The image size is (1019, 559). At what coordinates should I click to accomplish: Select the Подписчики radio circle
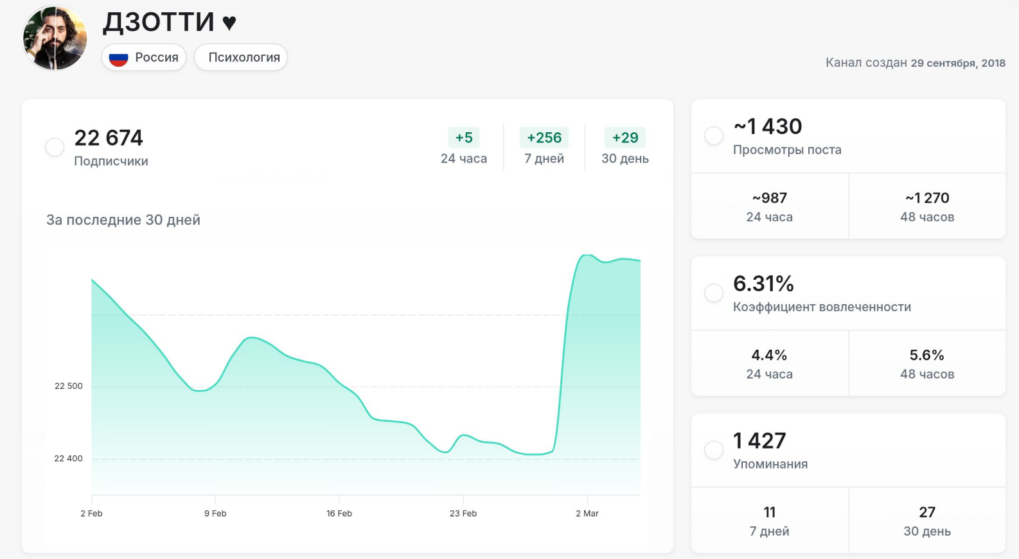55,147
